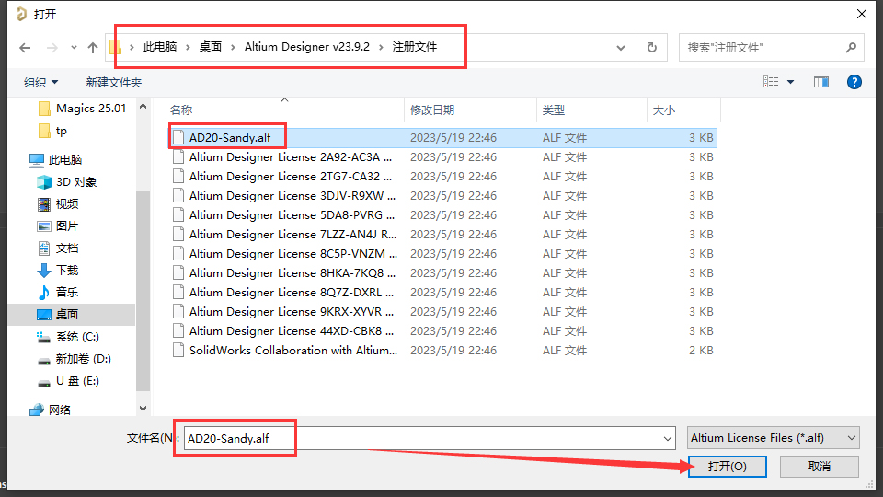Select Altium Designer License 44XD-CBK8 file
The image size is (883, 497).
coord(443,330)
